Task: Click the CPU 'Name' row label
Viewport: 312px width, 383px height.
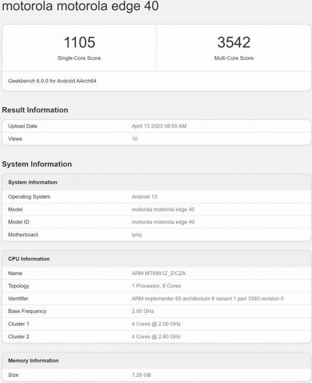Action: click(x=15, y=273)
